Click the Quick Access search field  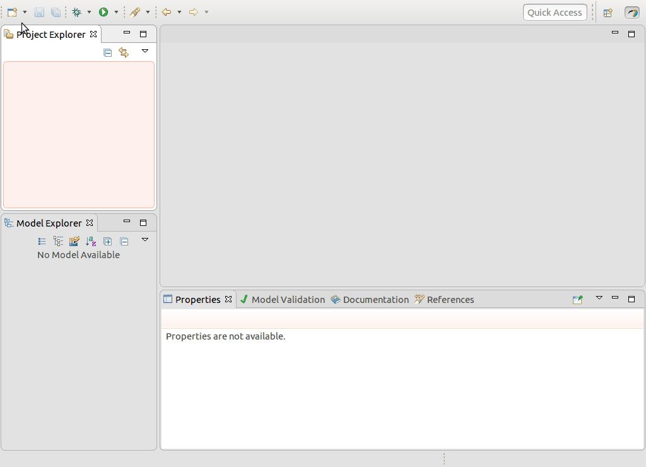click(555, 13)
